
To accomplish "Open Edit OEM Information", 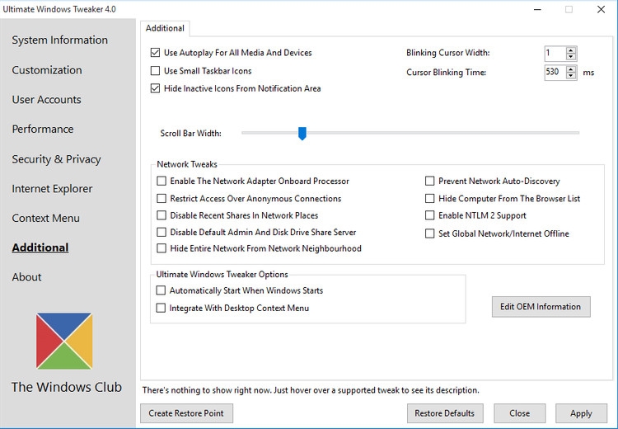I will pos(541,307).
